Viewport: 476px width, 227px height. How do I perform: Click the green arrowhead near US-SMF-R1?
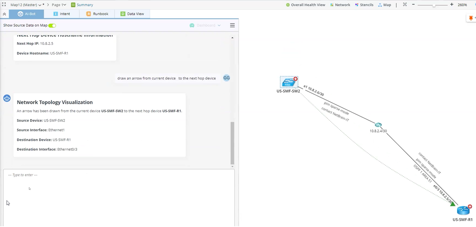click(x=453, y=204)
